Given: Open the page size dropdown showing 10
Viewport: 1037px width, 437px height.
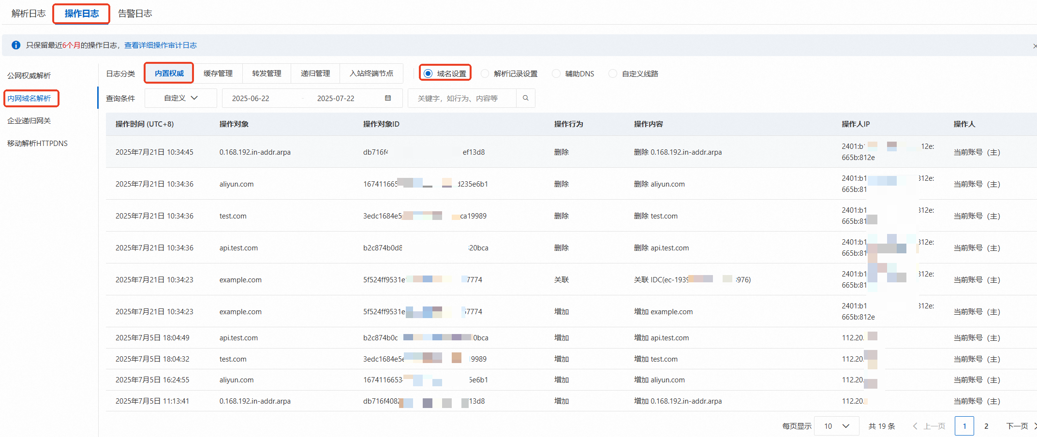Looking at the screenshot, I should pyautogui.click(x=837, y=426).
